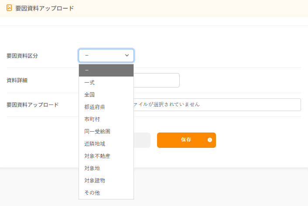Viewport: 308px width, 206px height.
Task: Collapse the 要因資料区分 dropdown chevron
Action: (127, 56)
